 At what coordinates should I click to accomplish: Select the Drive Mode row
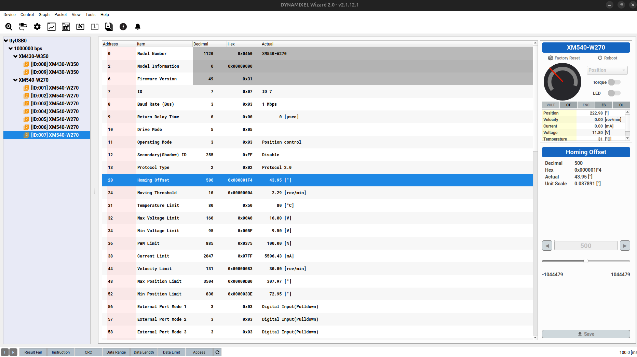point(317,130)
